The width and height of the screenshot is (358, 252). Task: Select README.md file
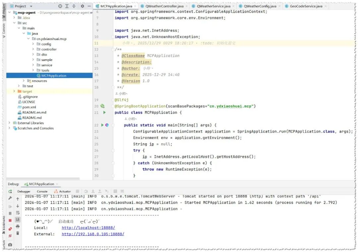tap(32, 118)
